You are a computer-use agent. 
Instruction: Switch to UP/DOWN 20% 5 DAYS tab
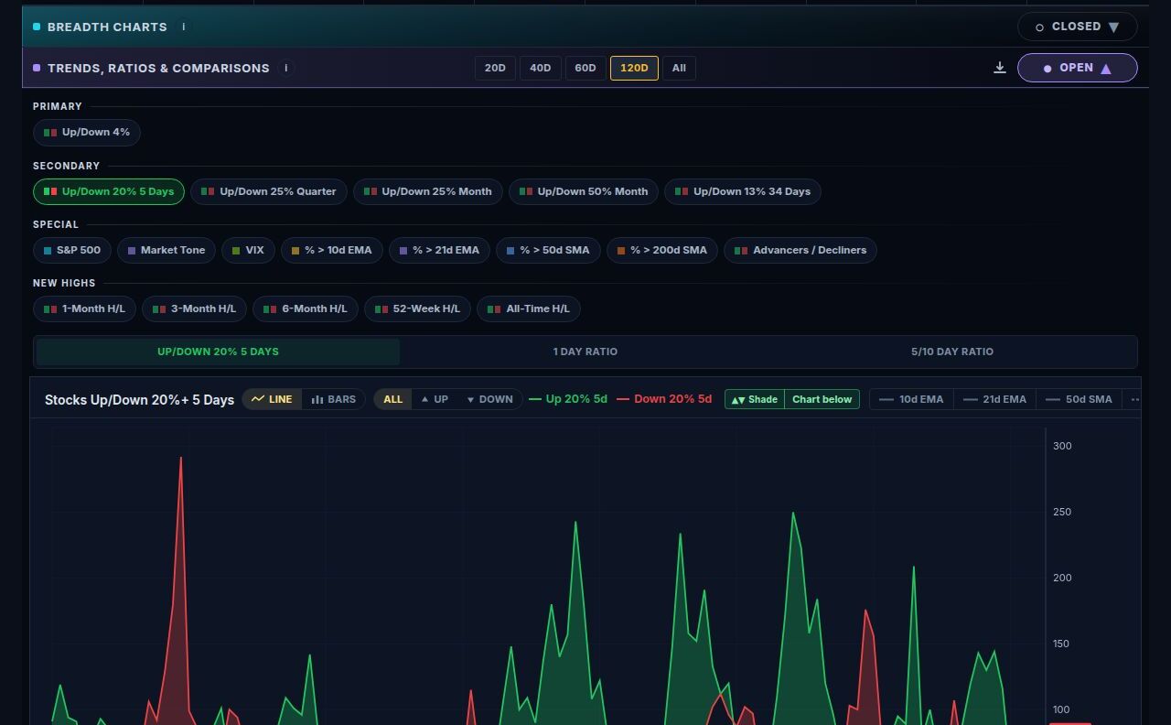coord(218,352)
